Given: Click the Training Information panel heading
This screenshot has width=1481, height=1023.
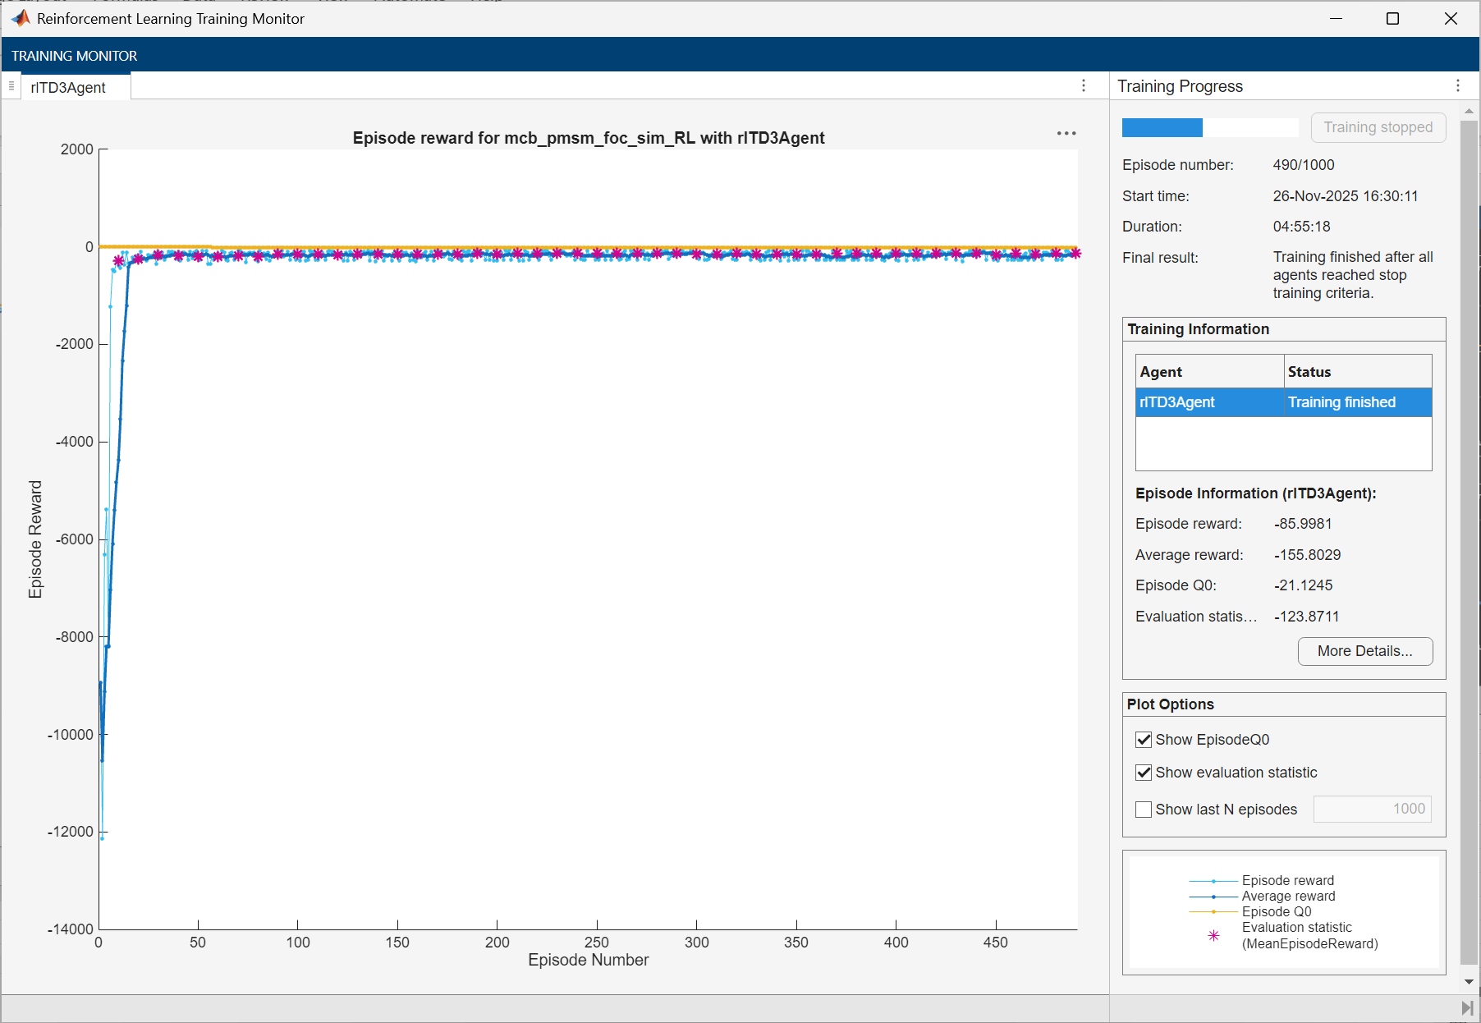Looking at the screenshot, I should pos(1198,329).
